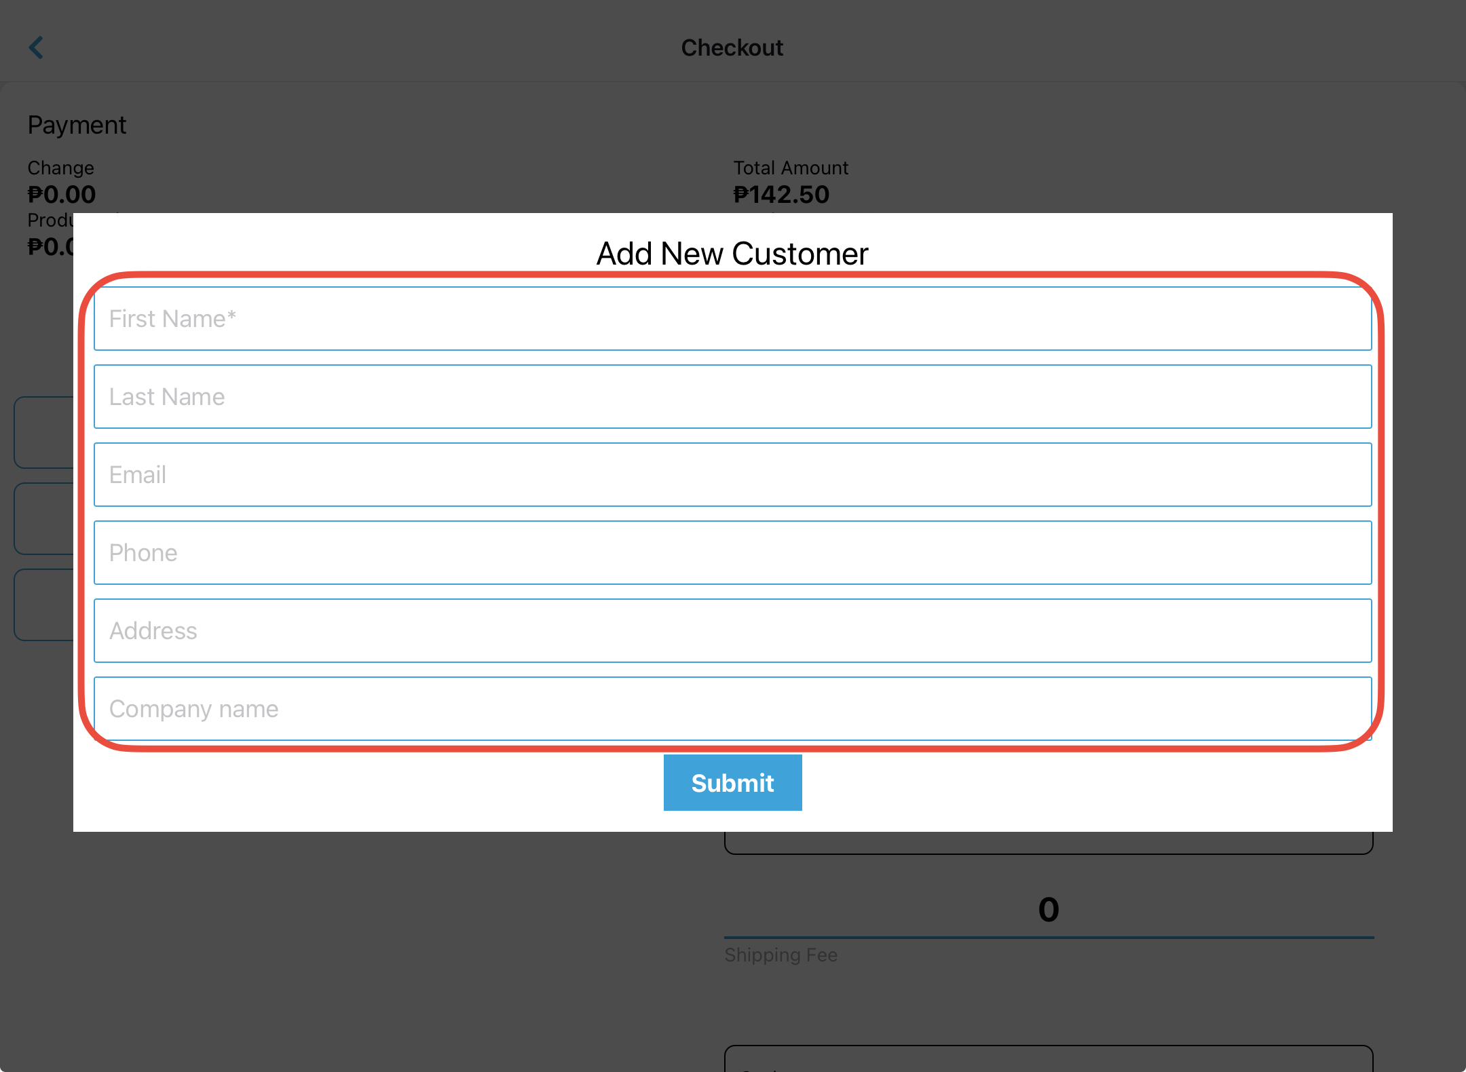
Task: Click the Payment section heading
Action: (77, 126)
